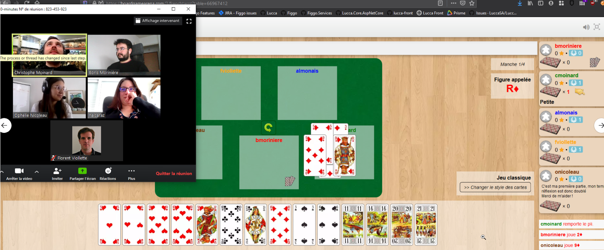Open the Issues · LuccaSA bookmark

tap(493, 13)
